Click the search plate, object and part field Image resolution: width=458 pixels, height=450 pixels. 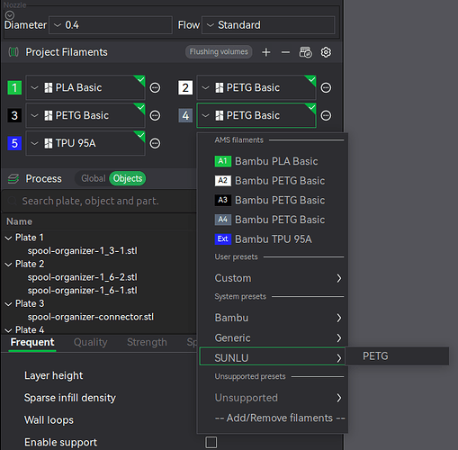[x=99, y=201]
